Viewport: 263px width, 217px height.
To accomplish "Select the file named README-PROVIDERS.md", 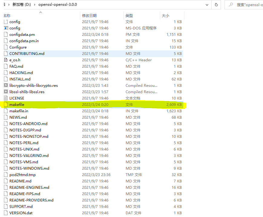I will tap(31, 200).
